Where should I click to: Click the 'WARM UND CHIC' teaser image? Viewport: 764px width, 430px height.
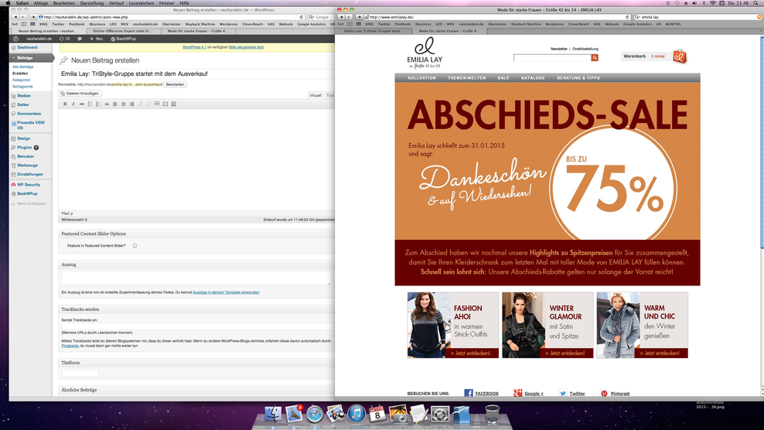pyautogui.click(x=642, y=325)
